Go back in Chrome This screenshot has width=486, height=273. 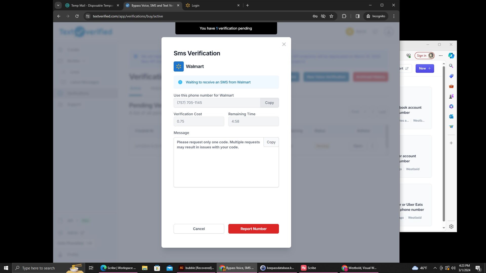point(59,16)
